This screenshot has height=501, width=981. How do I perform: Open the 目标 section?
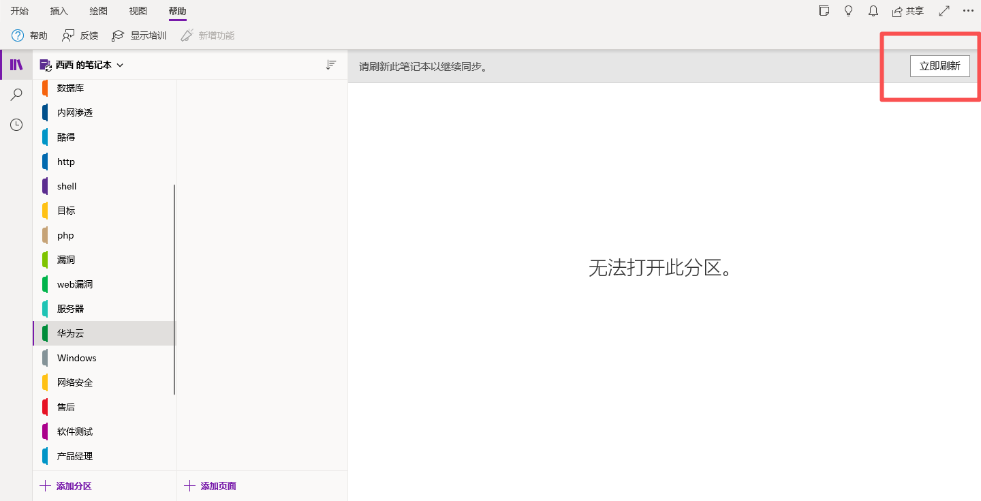(104, 211)
